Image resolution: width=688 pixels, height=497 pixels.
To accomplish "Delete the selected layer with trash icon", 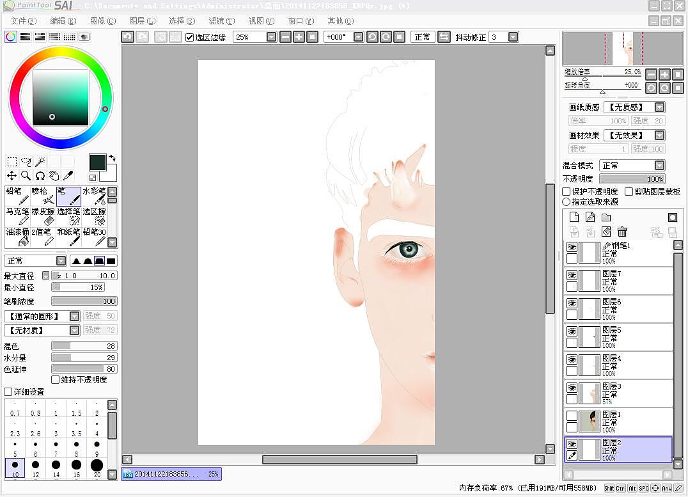I will [x=622, y=232].
